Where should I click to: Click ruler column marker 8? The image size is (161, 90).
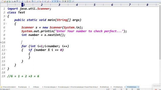coord(147,5)
